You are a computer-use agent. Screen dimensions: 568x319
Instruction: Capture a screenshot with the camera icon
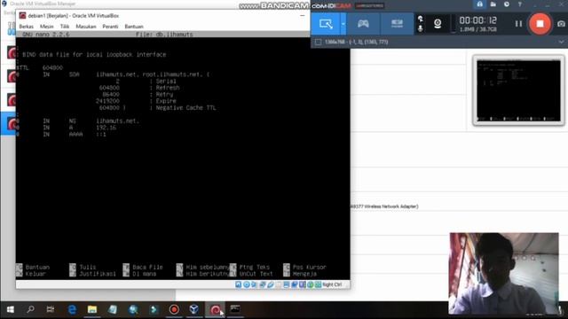[561, 24]
